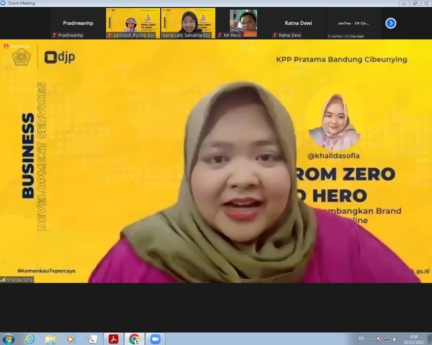432x345 pixels.
Task: Open the Solitaire cards taskbar icon
Action: tap(92, 339)
